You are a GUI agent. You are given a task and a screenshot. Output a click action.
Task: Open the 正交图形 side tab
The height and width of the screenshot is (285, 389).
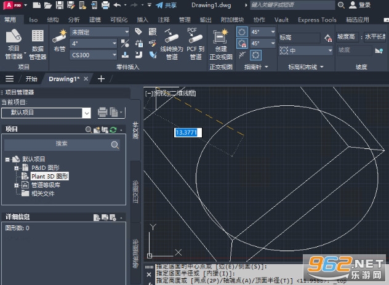tap(135, 191)
